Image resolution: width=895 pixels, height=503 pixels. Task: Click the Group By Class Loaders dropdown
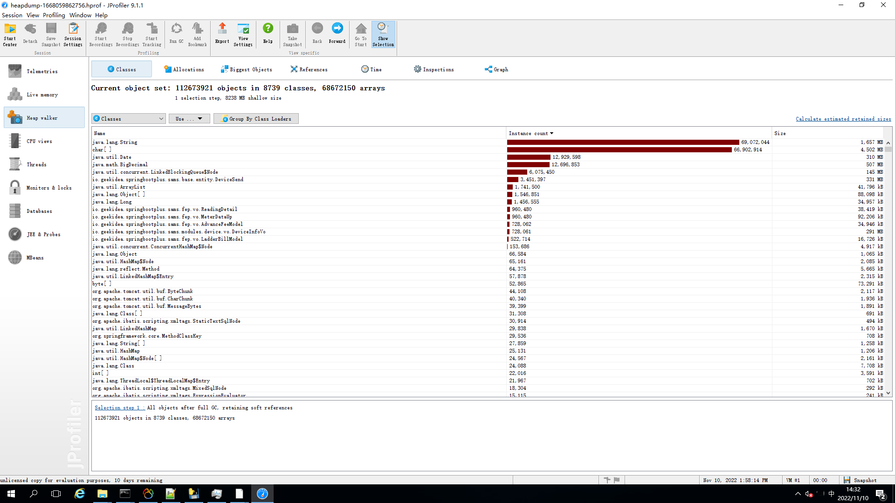256,119
